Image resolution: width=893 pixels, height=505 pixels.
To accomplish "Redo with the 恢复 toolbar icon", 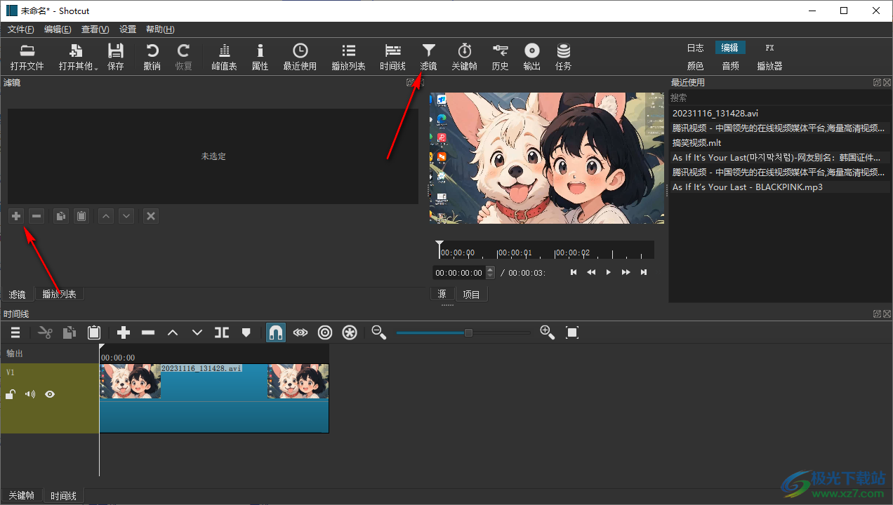I will [183, 57].
